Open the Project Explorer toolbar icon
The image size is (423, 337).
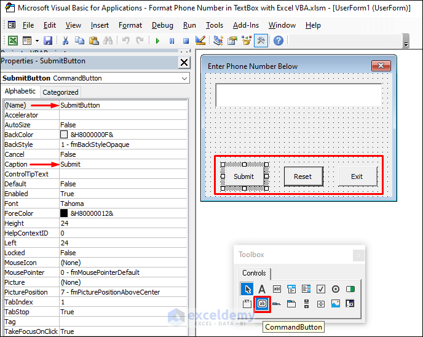218,41
